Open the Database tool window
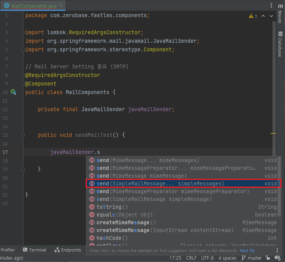This screenshot has width=285, height=262. (x=280, y=44)
